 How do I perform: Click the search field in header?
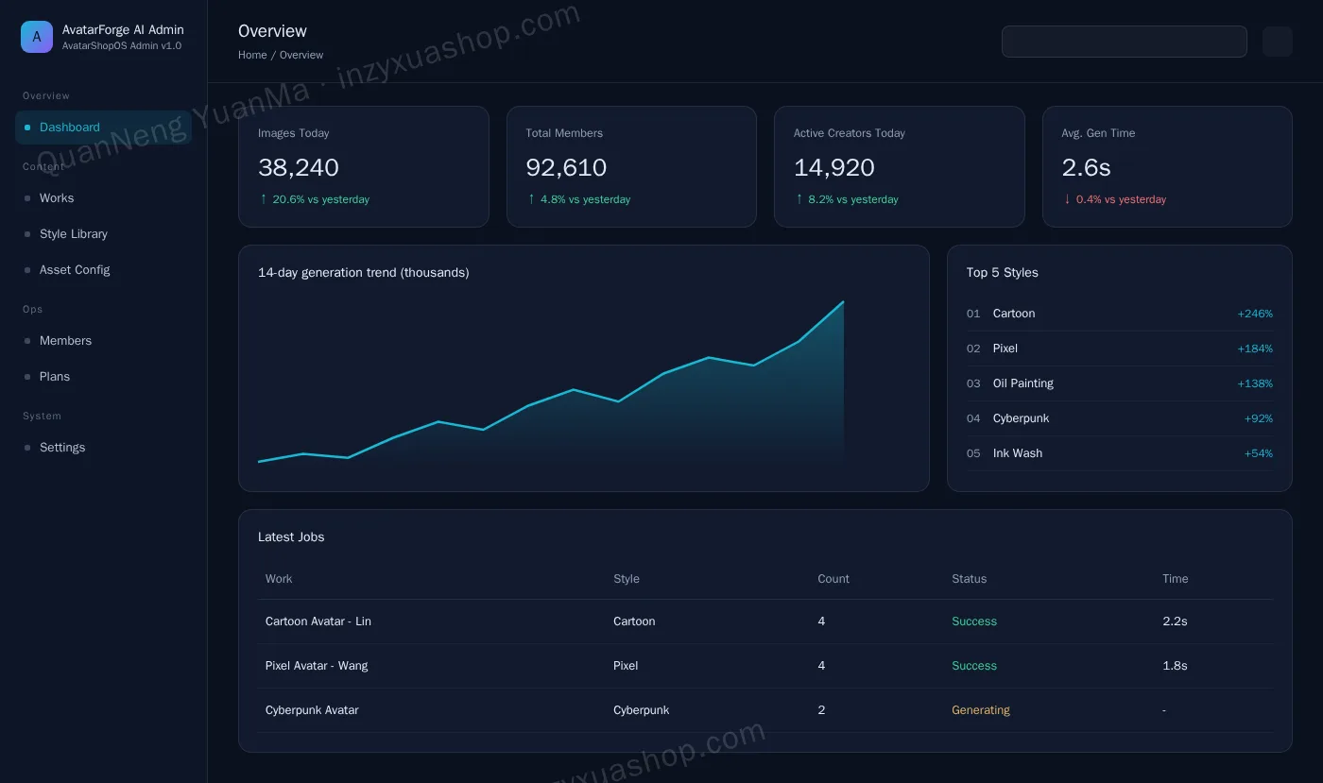point(1125,42)
